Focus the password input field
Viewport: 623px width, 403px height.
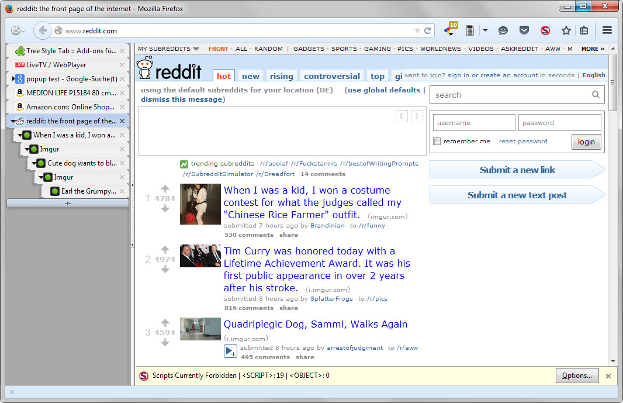pyautogui.click(x=559, y=122)
